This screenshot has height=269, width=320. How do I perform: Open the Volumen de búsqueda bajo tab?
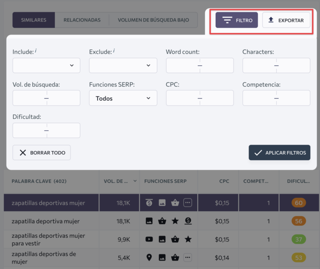pyautogui.click(x=153, y=20)
